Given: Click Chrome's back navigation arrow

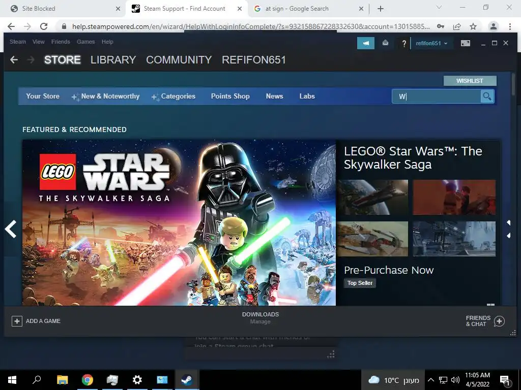Looking at the screenshot, I should pyautogui.click(x=11, y=26).
